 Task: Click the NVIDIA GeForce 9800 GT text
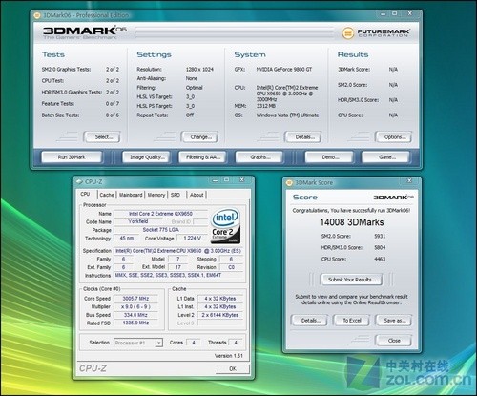(284, 70)
